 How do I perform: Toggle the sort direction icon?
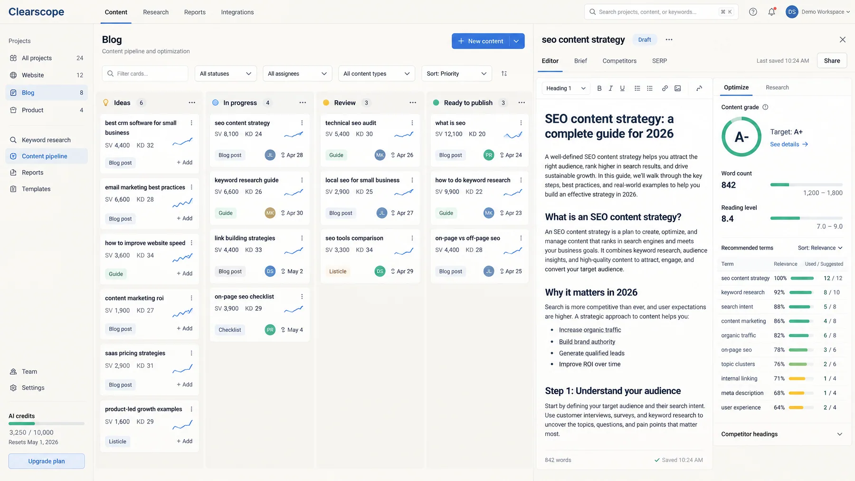504,74
